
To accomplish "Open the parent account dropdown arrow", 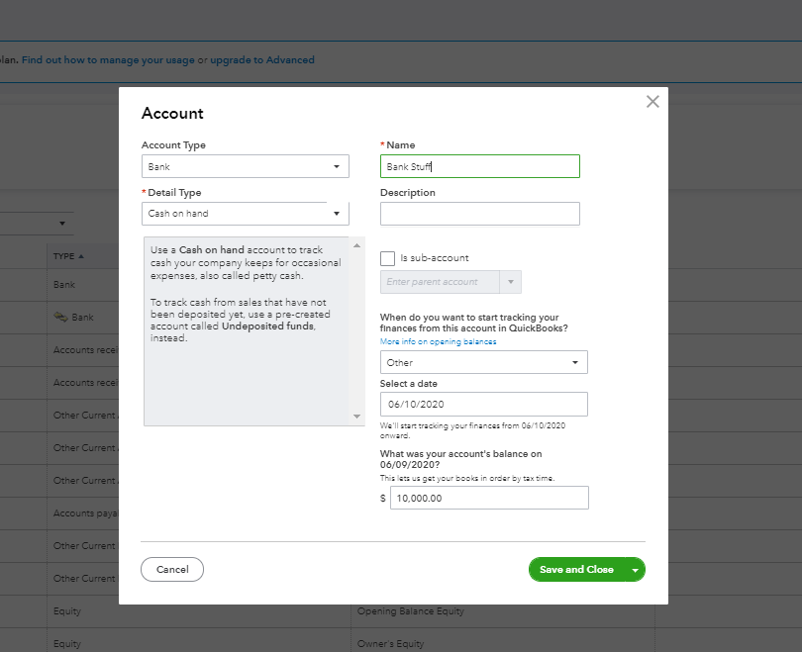I will (511, 283).
